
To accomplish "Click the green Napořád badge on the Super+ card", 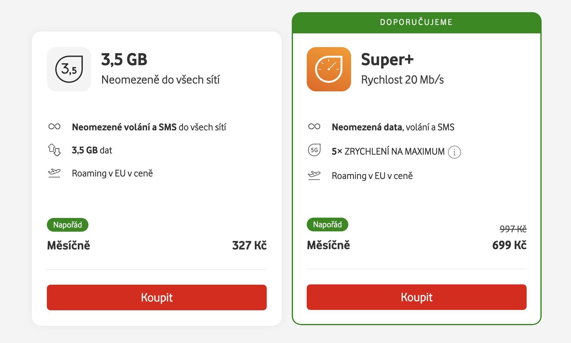I will (x=327, y=225).
